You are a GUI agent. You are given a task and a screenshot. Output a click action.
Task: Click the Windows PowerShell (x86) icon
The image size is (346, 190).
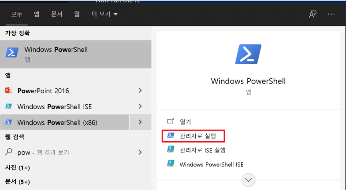[8, 122]
